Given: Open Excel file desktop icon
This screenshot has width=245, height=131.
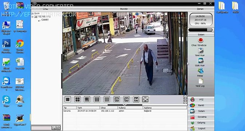Looking at the screenshot, I should [x=20, y=64].
